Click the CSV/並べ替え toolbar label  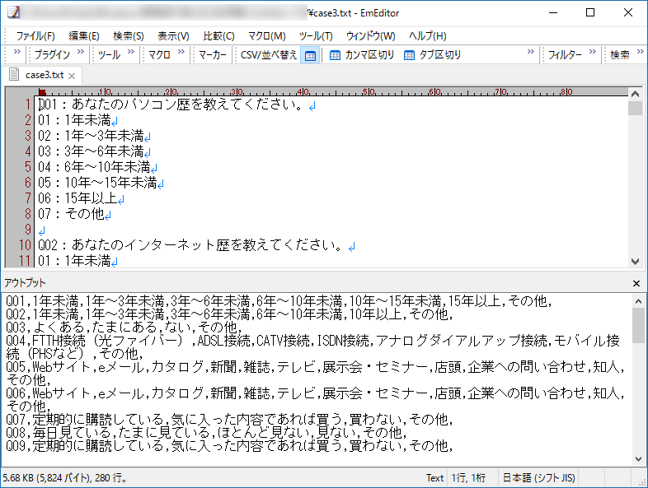pos(269,55)
